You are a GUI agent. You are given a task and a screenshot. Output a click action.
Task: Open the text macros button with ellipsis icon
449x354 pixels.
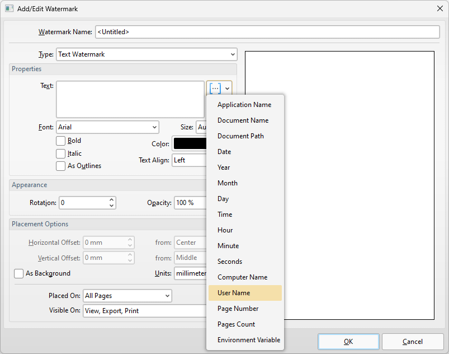pyautogui.click(x=215, y=88)
